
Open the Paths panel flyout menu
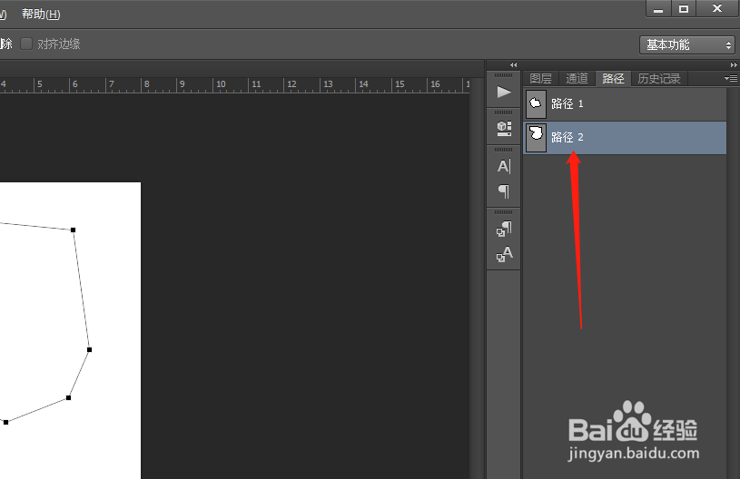coord(731,79)
